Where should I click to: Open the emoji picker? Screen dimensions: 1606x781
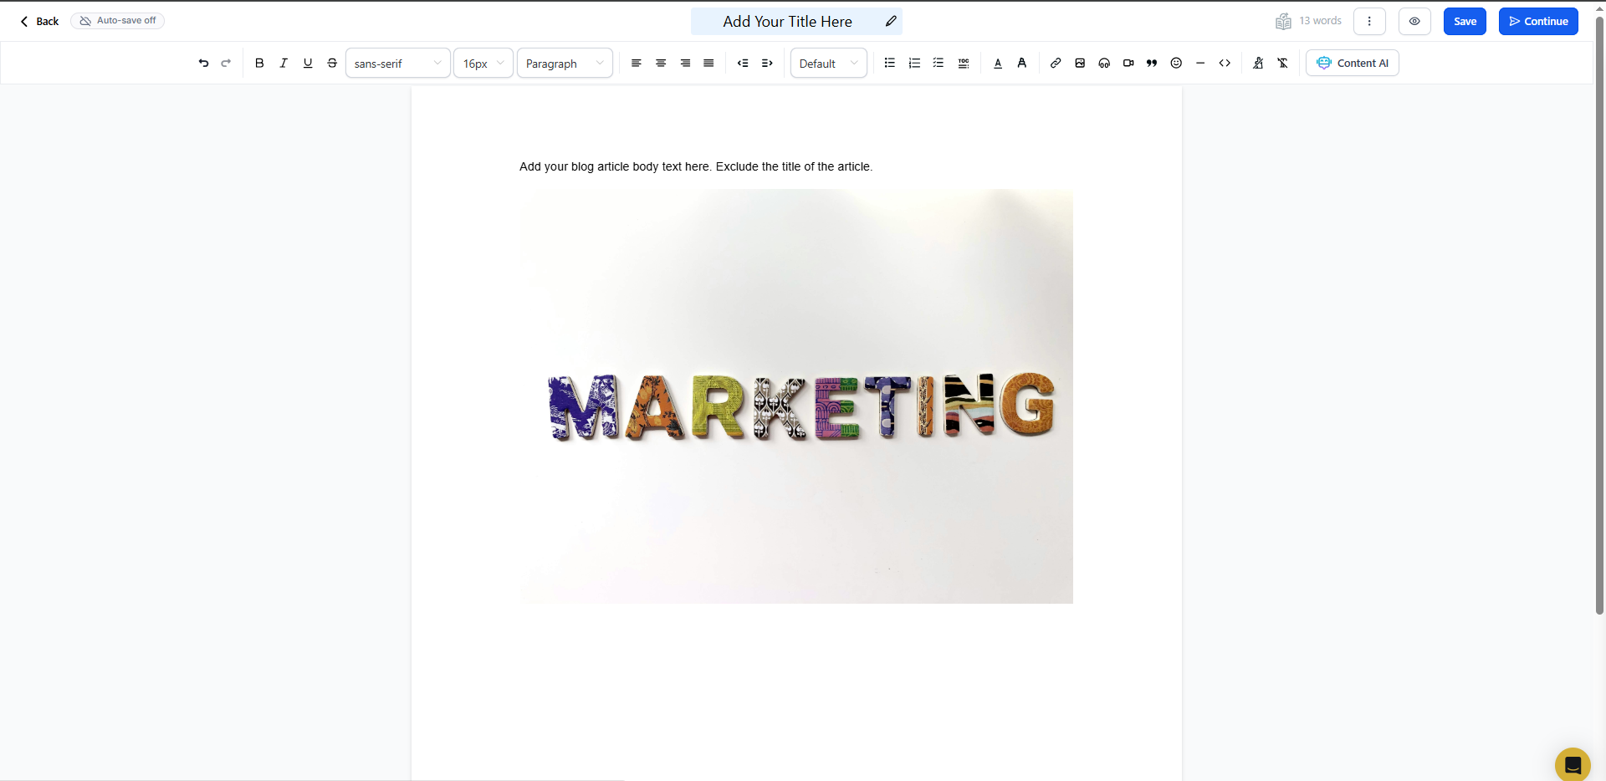1176,64
